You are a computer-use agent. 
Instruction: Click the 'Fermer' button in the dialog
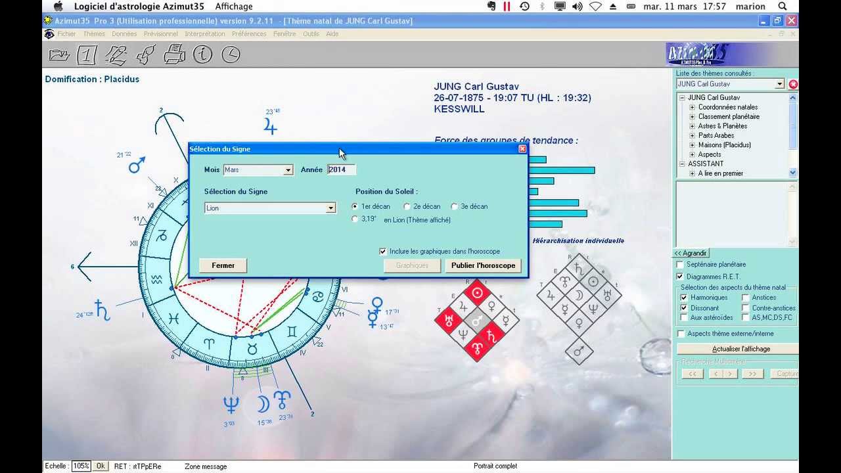[x=223, y=265]
